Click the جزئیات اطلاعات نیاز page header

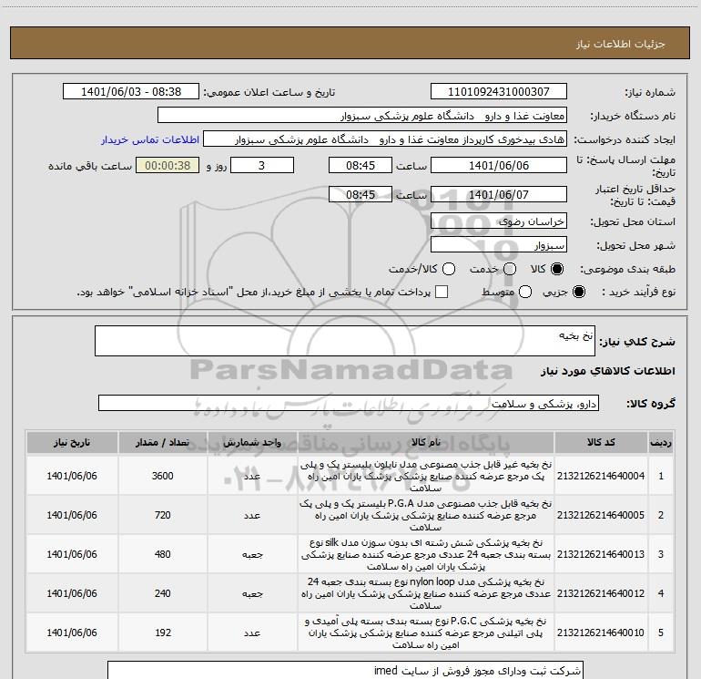pyautogui.click(x=620, y=44)
